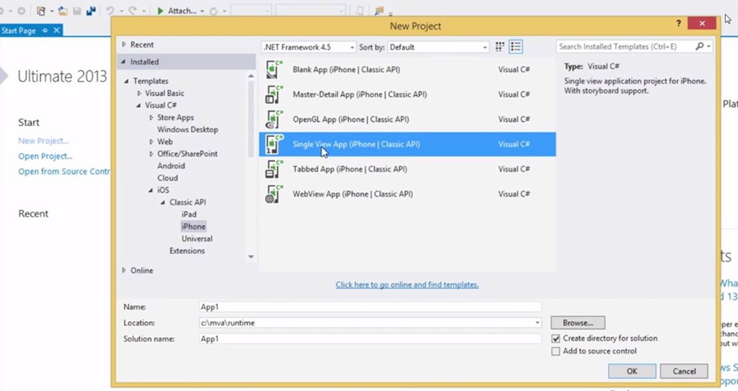Expand the Recent templates section
The image size is (738, 391).
pyautogui.click(x=124, y=45)
